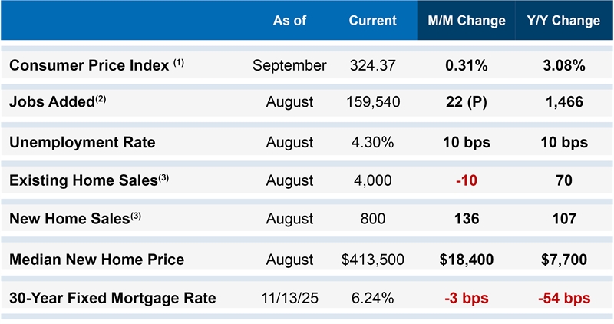Click the 324.37 current CPI value
614x324 pixels.
[372, 65]
